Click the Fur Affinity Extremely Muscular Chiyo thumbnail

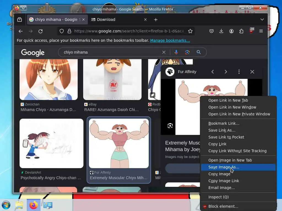point(119,143)
